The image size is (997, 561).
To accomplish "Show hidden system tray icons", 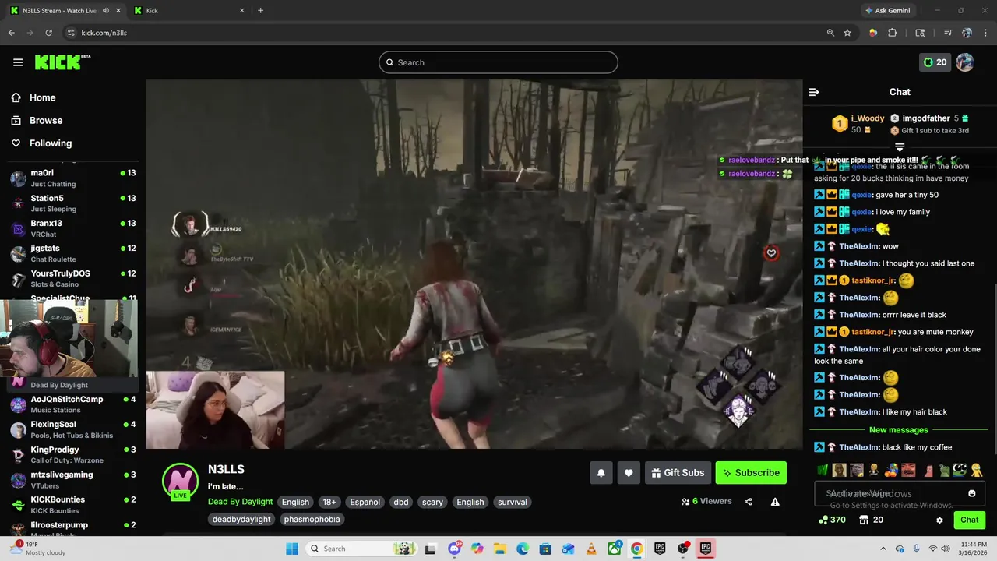I will 883,549.
